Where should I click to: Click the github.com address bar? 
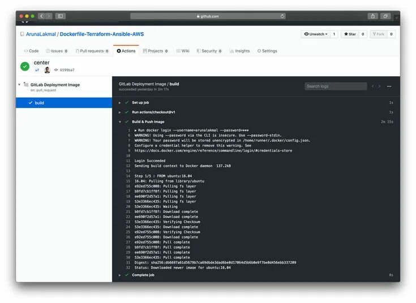click(208, 16)
